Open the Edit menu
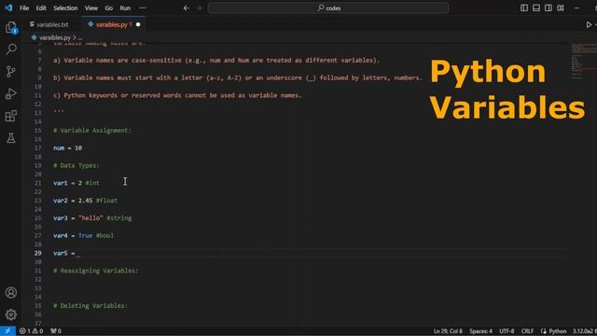Viewport: 597px width, 336px height. (41, 8)
